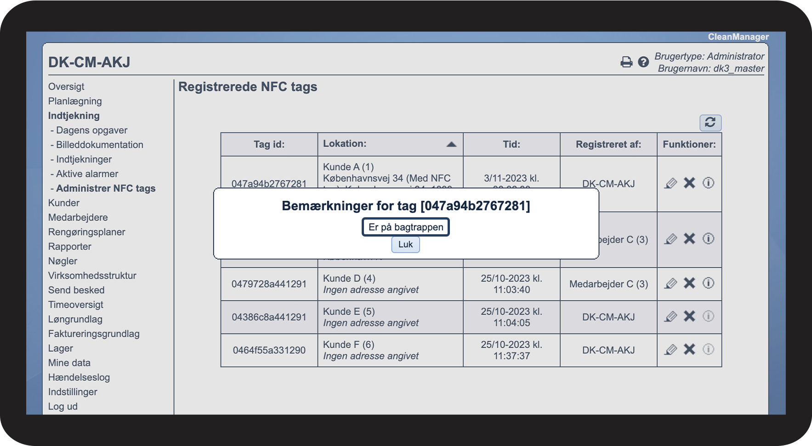Open Aktive alarmer submenu item

tap(87, 174)
